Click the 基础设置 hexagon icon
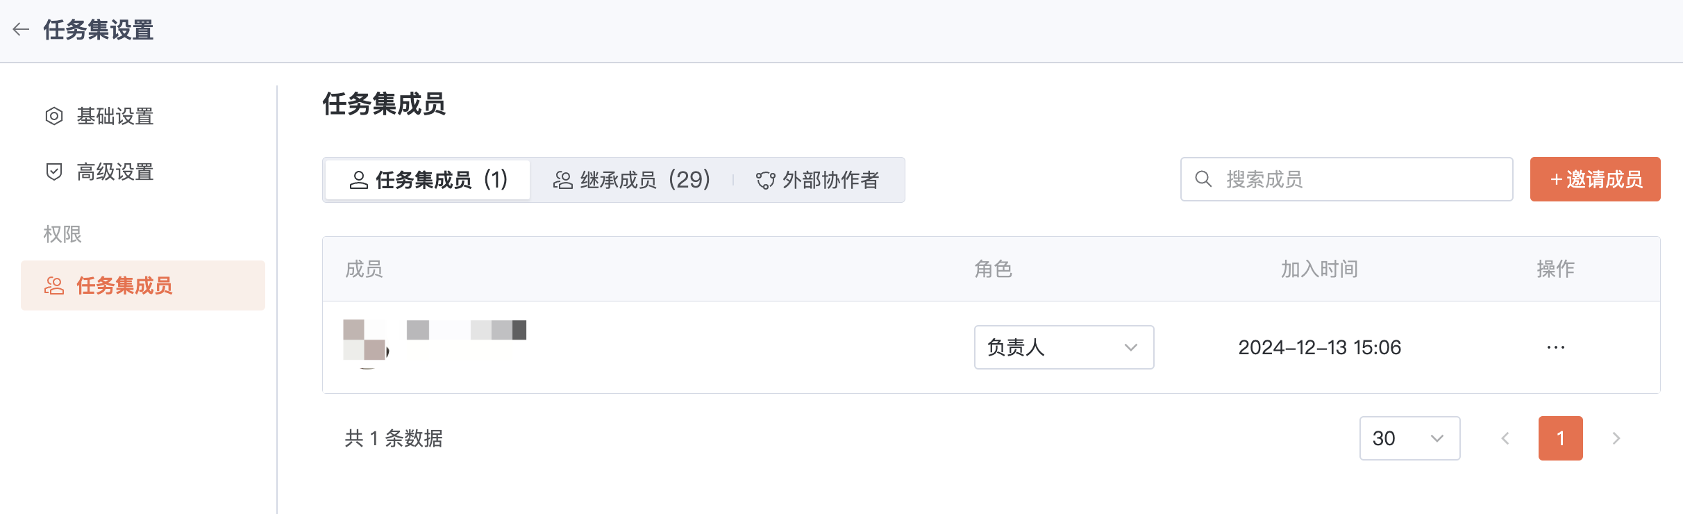The width and height of the screenshot is (1683, 514). pyautogui.click(x=54, y=116)
